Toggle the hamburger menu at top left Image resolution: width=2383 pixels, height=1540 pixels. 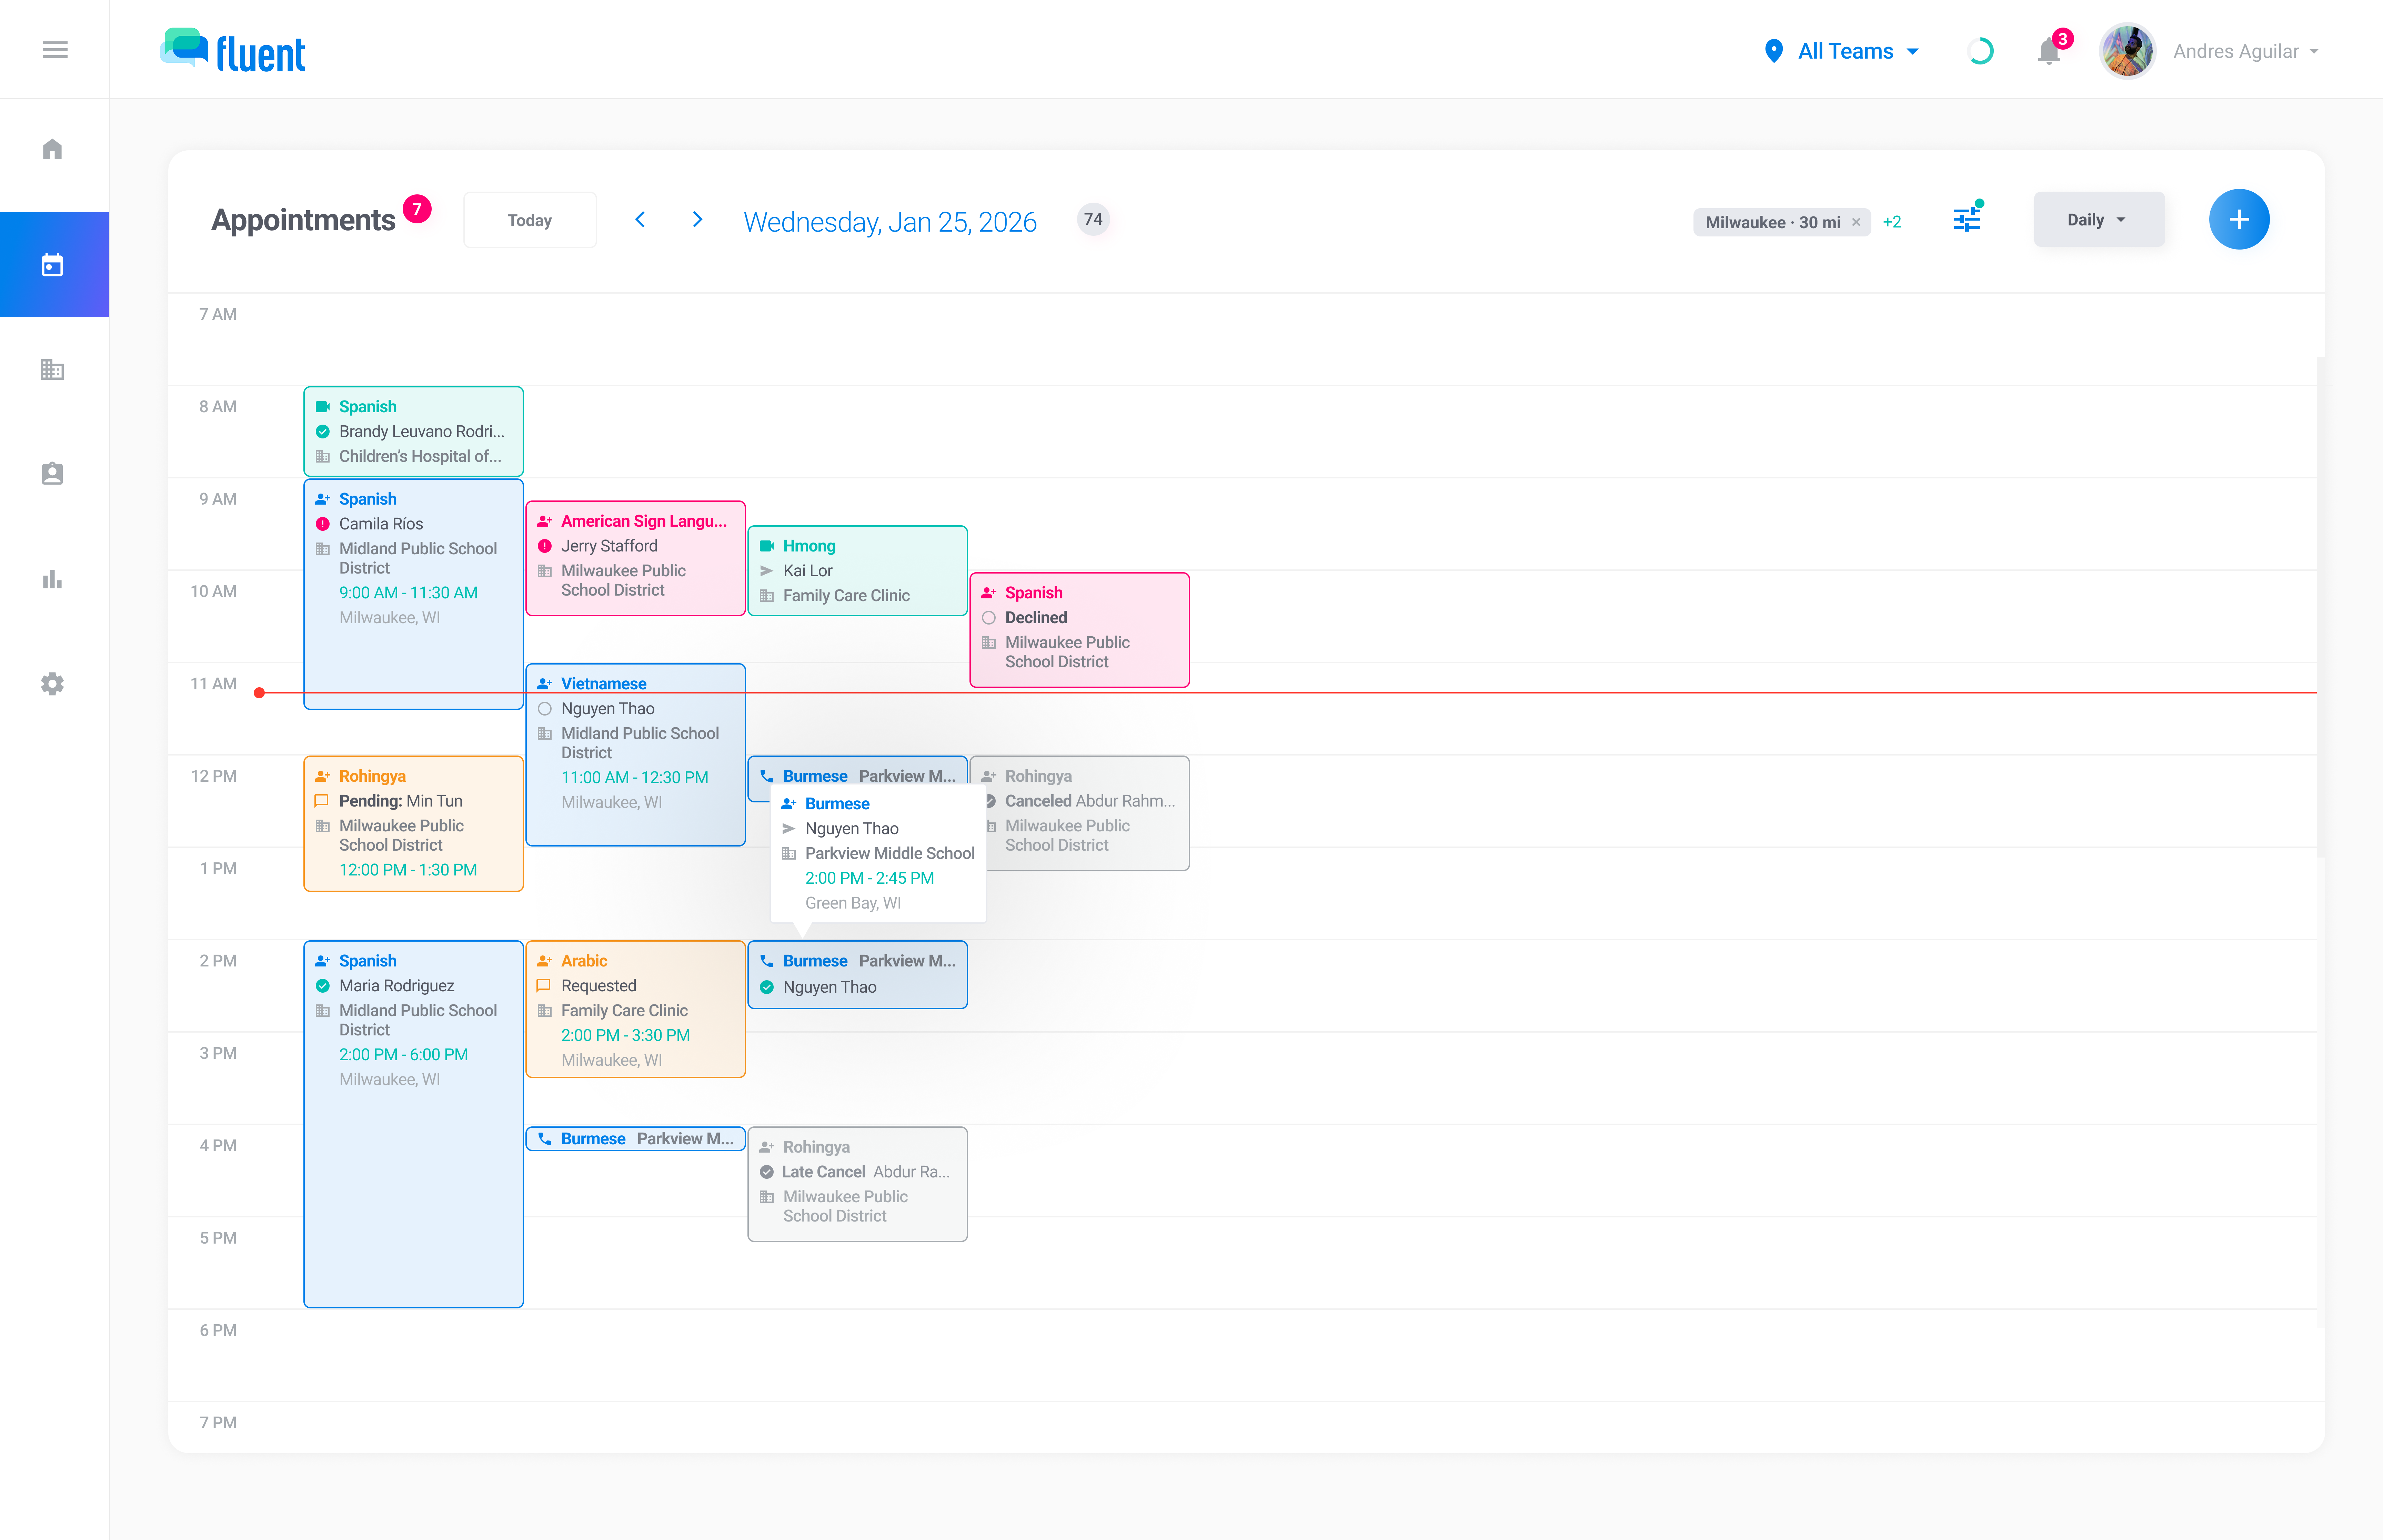[55, 49]
